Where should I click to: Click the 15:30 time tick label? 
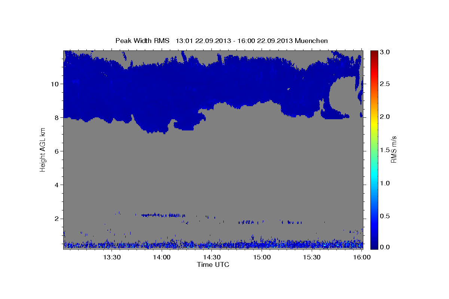point(312,257)
